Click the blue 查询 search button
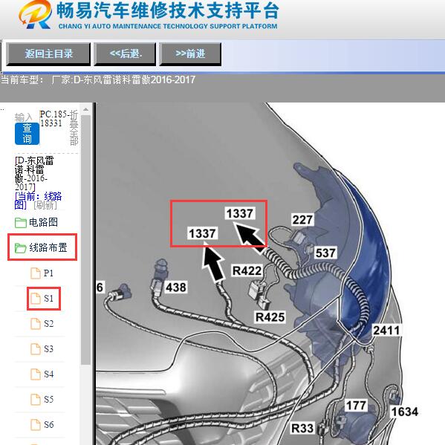Image resolution: width=445 pixels, height=445 pixels. [x=27, y=134]
